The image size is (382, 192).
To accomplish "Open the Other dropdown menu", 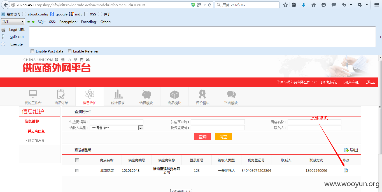I will click(x=106, y=22).
